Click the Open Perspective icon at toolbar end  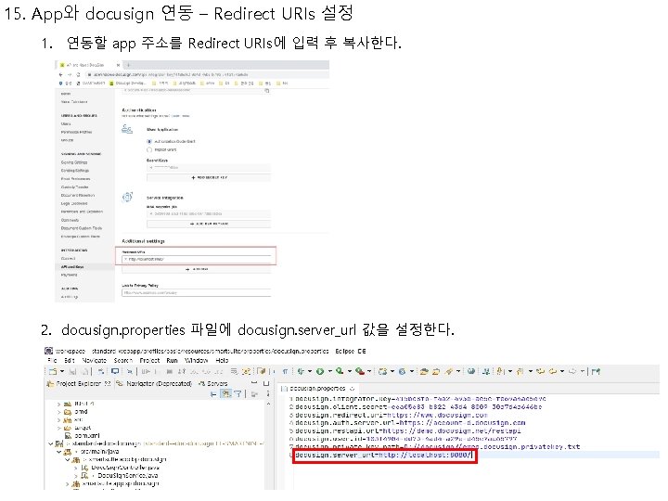(x=596, y=371)
